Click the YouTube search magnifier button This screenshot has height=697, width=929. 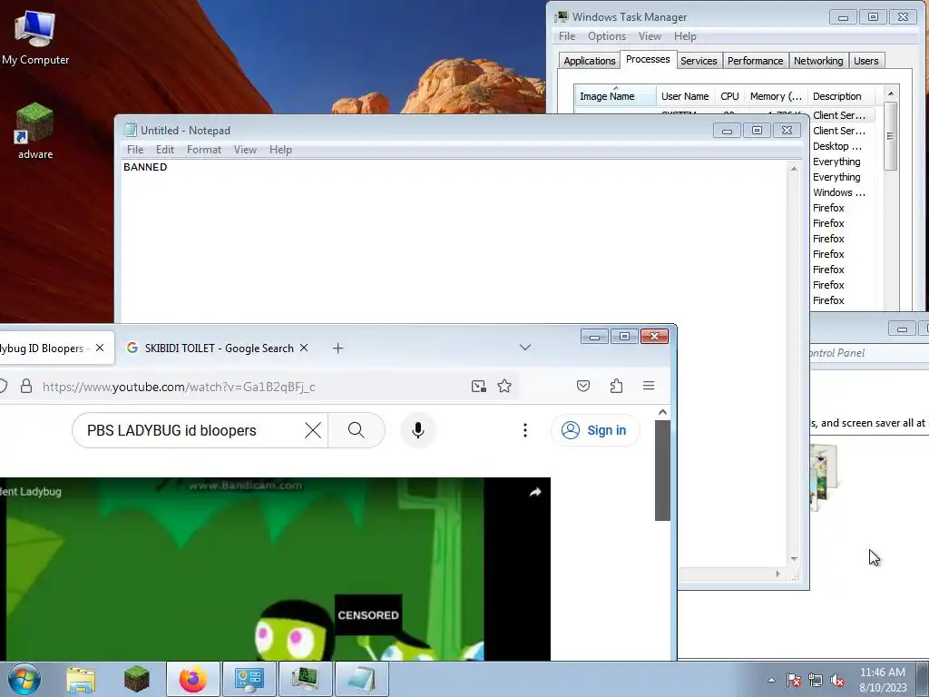(356, 430)
